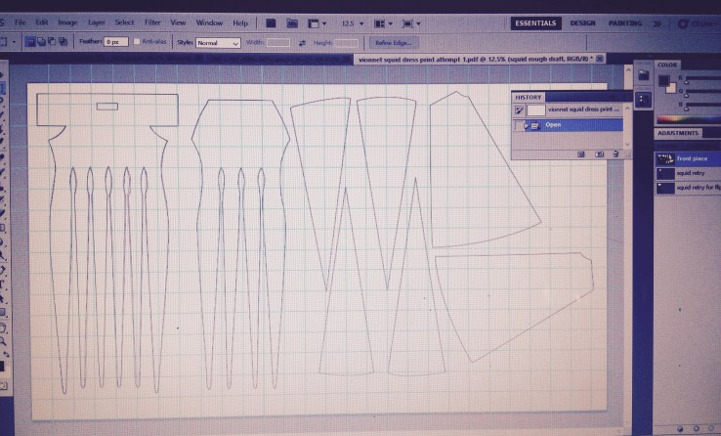Set history brush source on Open state
The width and height of the screenshot is (721, 436).
tap(519, 125)
